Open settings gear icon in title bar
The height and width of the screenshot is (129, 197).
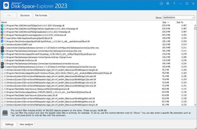point(168,4)
